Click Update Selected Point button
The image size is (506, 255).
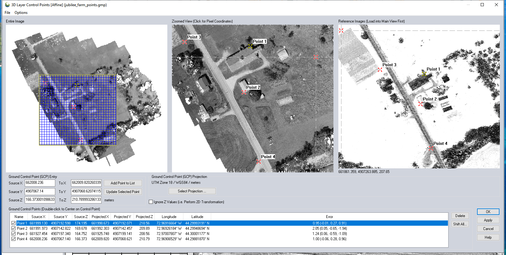pyautogui.click(x=123, y=192)
